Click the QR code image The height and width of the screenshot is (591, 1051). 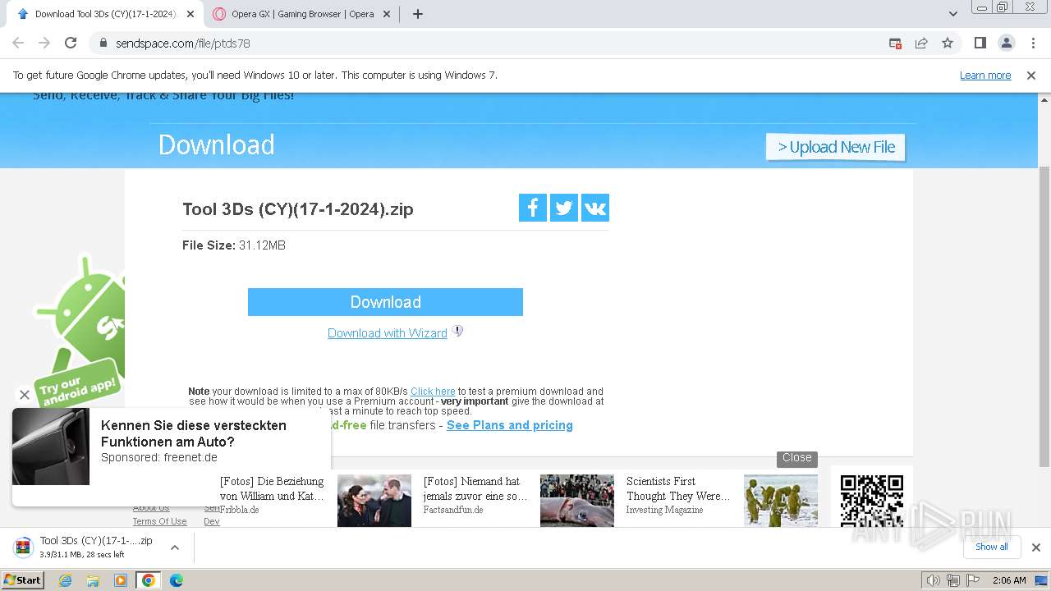pos(872,501)
